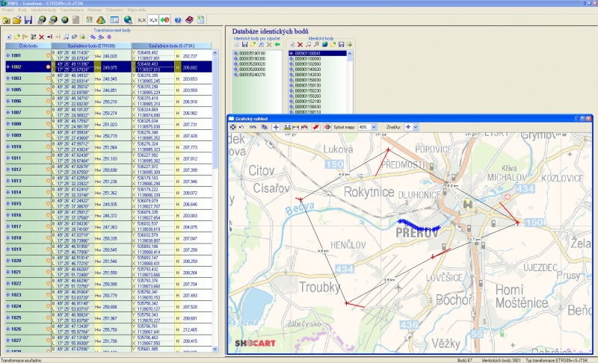Save project with floppy disk icon in main toolbar
The width and height of the screenshot is (598, 363).
click(28, 20)
